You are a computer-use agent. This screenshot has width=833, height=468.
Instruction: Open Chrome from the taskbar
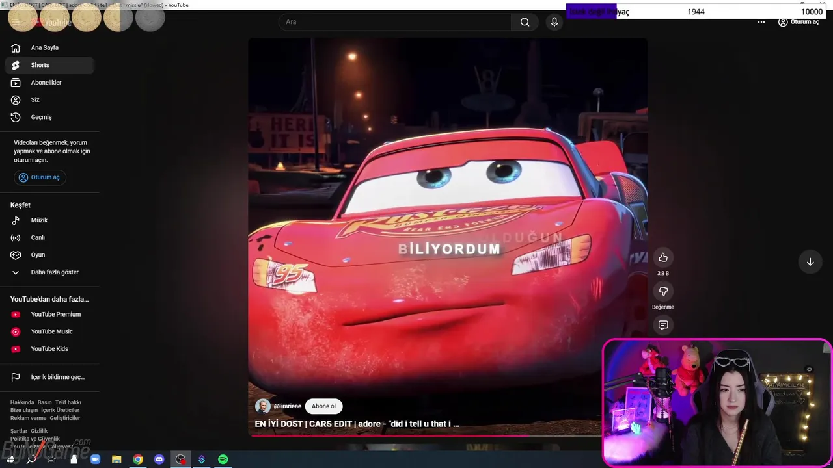pyautogui.click(x=138, y=460)
